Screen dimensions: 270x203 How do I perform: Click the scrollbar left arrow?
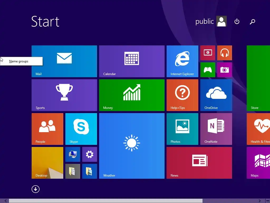6,201
